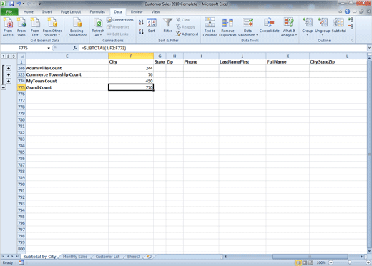Show outline level 2
The width and height of the screenshot is (372, 266).
pos(9,56)
